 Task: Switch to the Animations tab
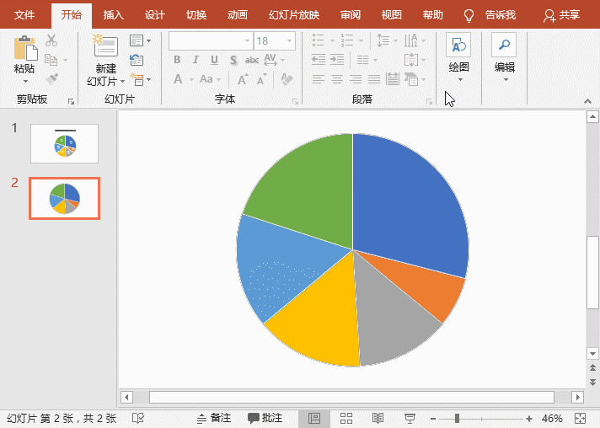tap(237, 15)
